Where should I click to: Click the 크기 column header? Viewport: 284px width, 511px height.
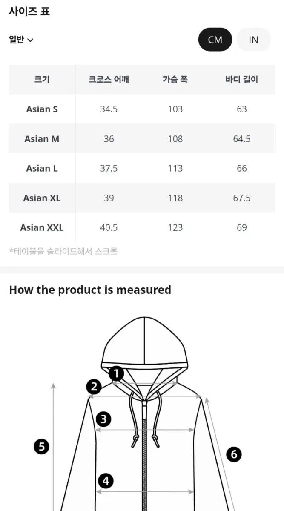(x=42, y=79)
